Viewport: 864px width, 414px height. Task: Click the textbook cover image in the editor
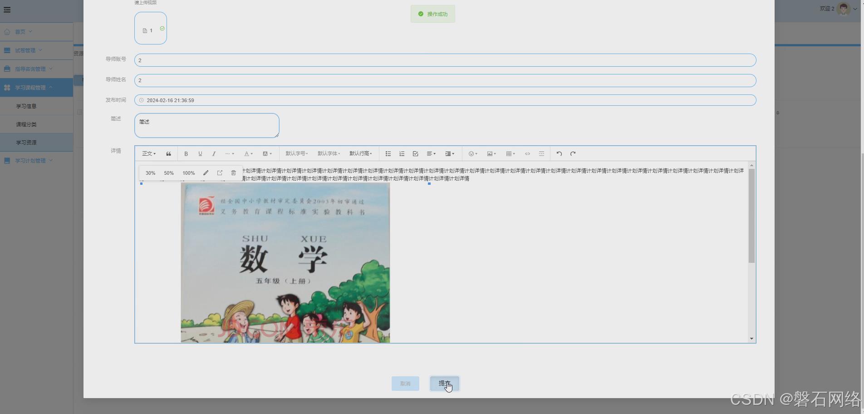tap(285, 262)
